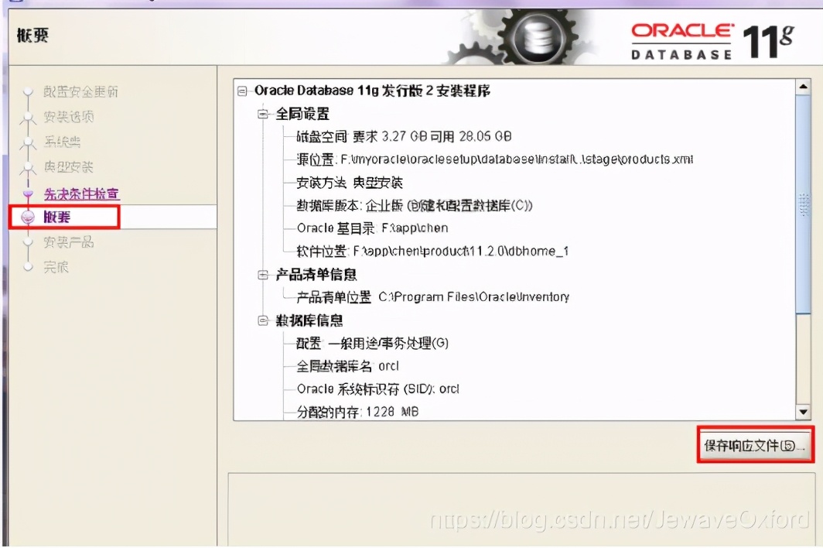Click the 分配的内存 1228 MB row

click(357, 412)
